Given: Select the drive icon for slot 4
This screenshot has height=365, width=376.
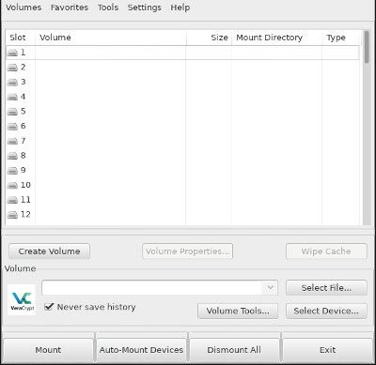Looking at the screenshot, I should tap(12, 97).
